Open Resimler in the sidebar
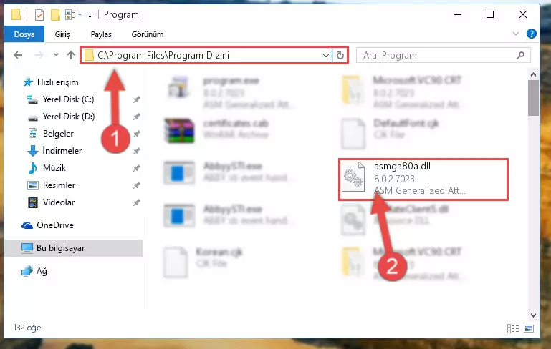This screenshot has height=349, width=551. pos(52,185)
